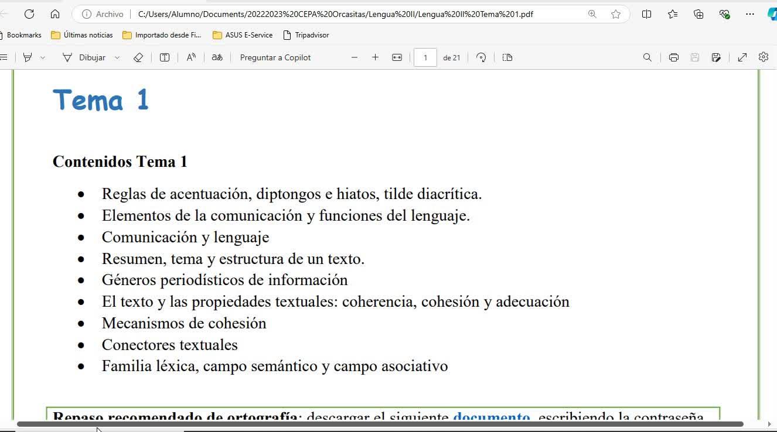Click the read aloud icon
This screenshot has height=432, width=777.
coord(191,57)
